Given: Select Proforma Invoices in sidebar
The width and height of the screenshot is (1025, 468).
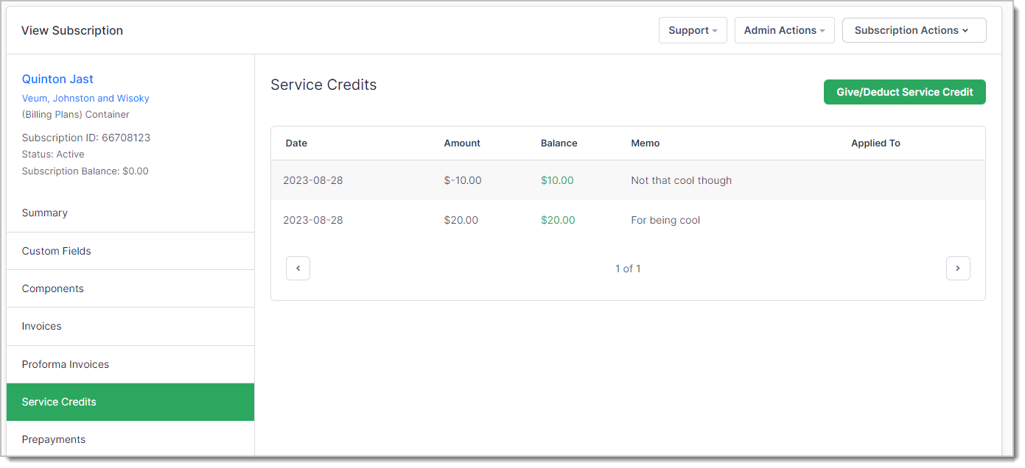Looking at the screenshot, I should point(66,364).
